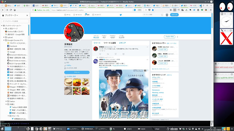
Task: Click the volume icon in system tray
Action: tap(199, 129)
